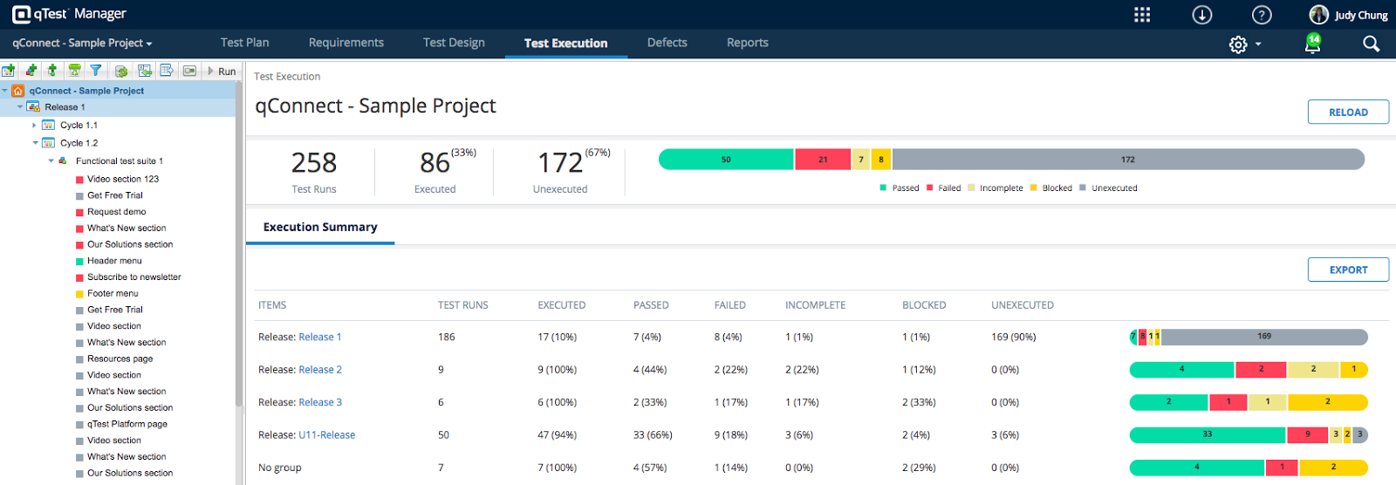
Task: Open the dropdown caret next to settings gear
Action: (1258, 44)
